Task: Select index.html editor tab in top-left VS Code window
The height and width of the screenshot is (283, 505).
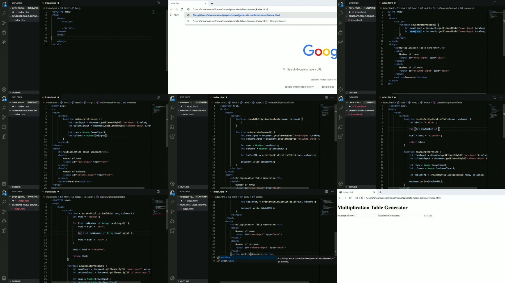Action: [50, 3]
